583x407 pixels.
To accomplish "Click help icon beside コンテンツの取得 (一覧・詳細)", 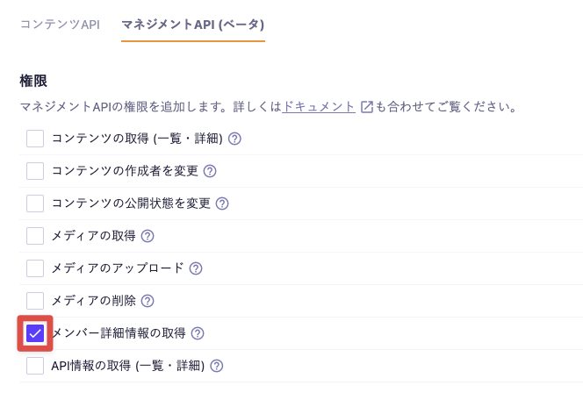I will (x=234, y=139).
